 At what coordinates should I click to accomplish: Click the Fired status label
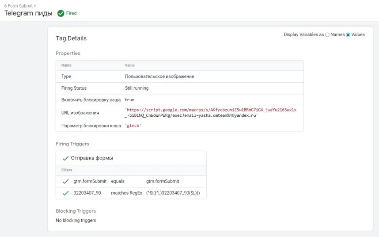[71, 13]
